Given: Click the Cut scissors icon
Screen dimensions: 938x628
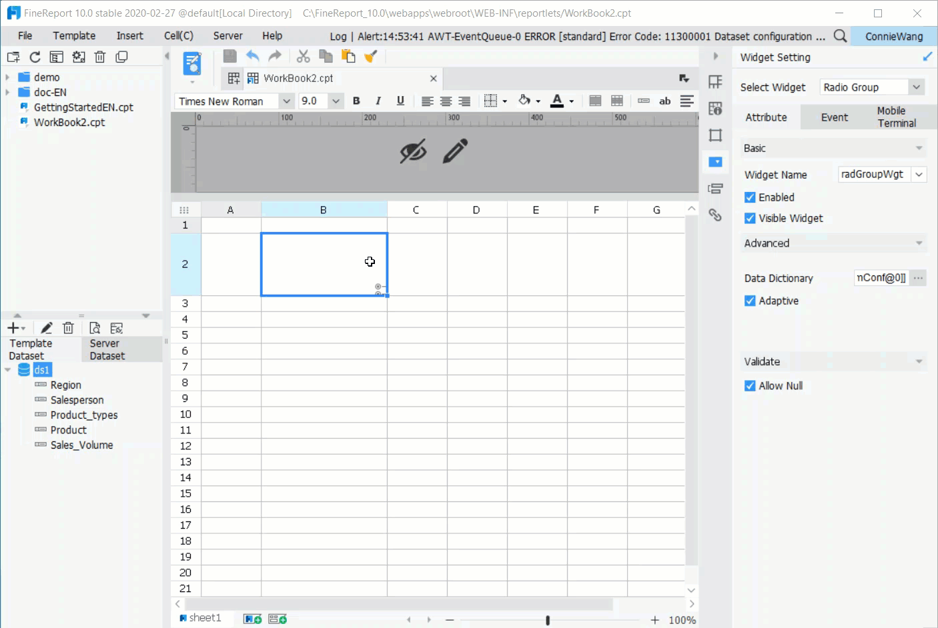Looking at the screenshot, I should tap(304, 57).
